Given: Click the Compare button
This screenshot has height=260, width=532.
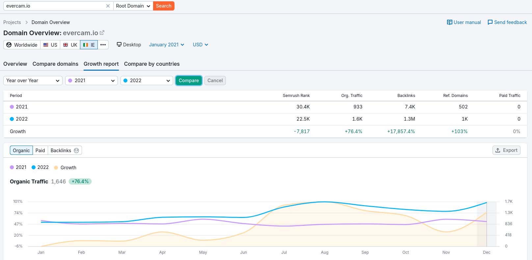Looking at the screenshot, I should tap(189, 81).
